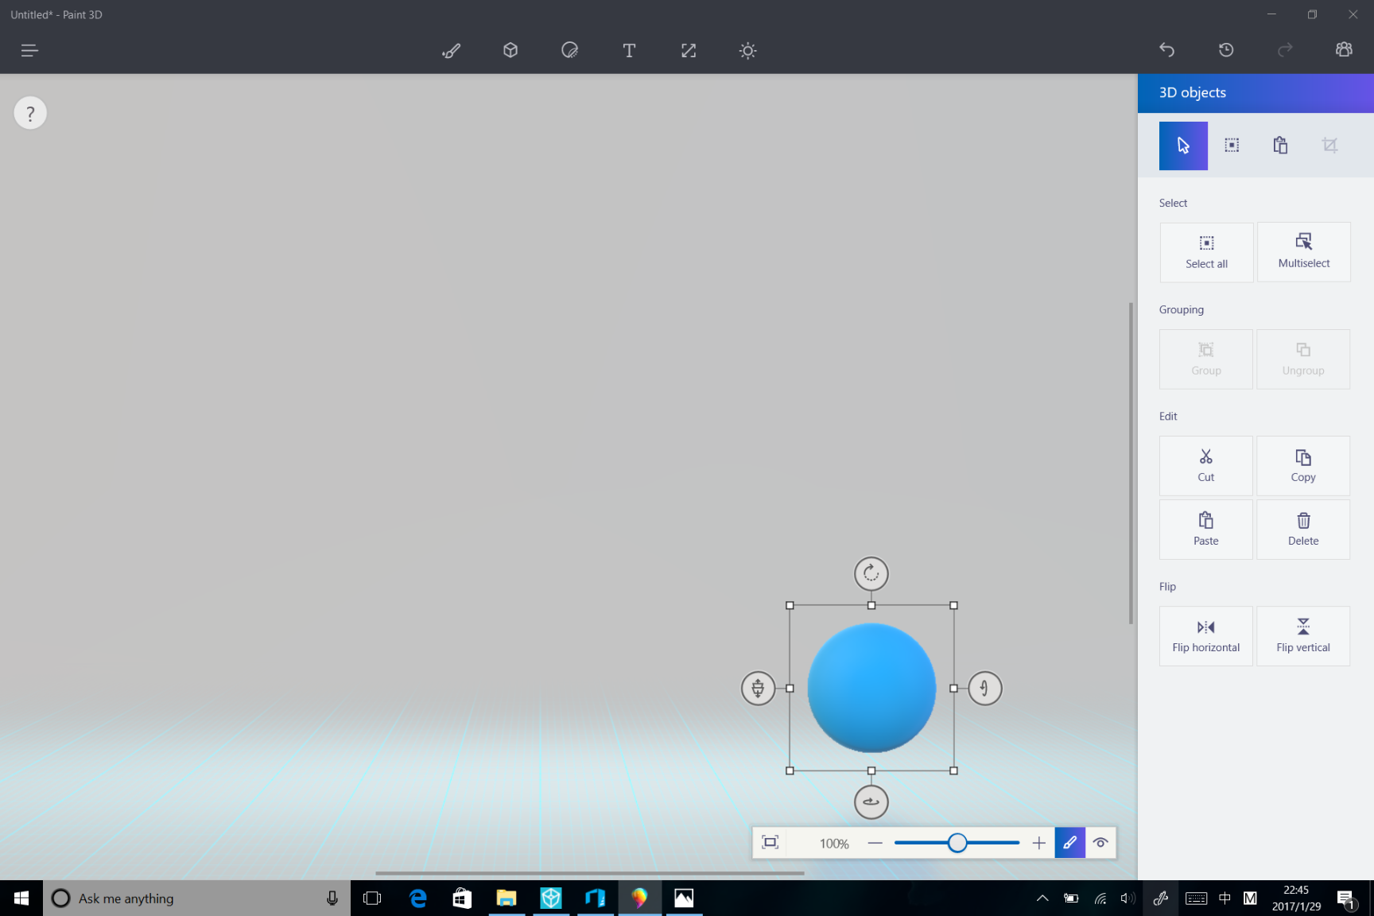This screenshot has width=1374, height=916.
Task: Open the touch keyboard icon
Action: click(1196, 899)
